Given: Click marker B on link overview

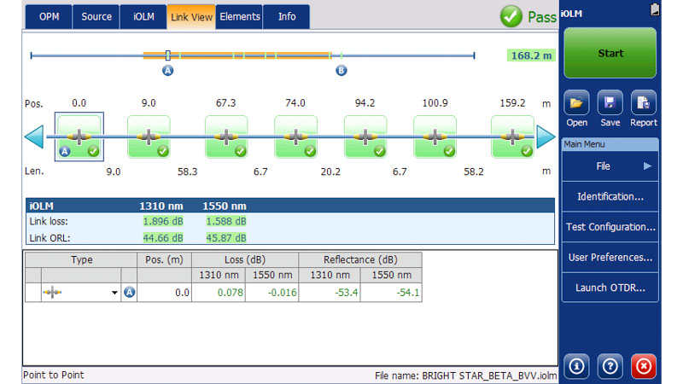Looking at the screenshot, I should tap(341, 70).
